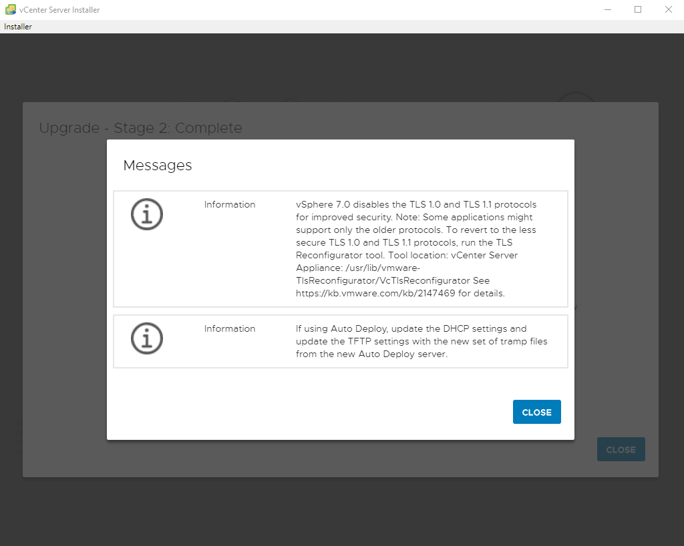The image size is (684, 546).
Task: Click the "vSphere 7.0 disables the TLS 1.0" line
Action: pos(416,204)
